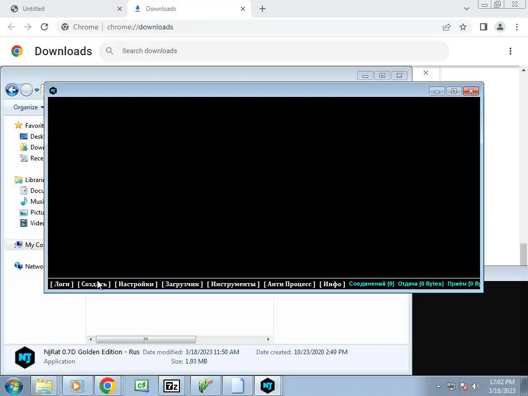Switch to NjRat in the taskbar
Image resolution: width=528 pixels, height=396 pixels.
pyautogui.click(x=268, y=386)
